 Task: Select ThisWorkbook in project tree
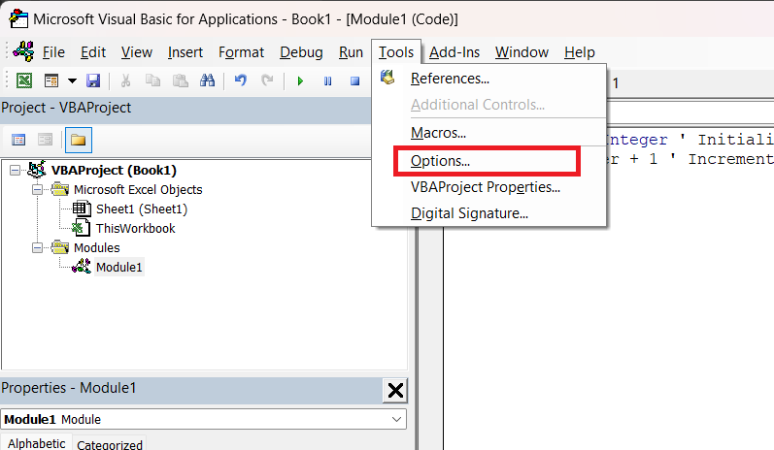coord(135,229)
